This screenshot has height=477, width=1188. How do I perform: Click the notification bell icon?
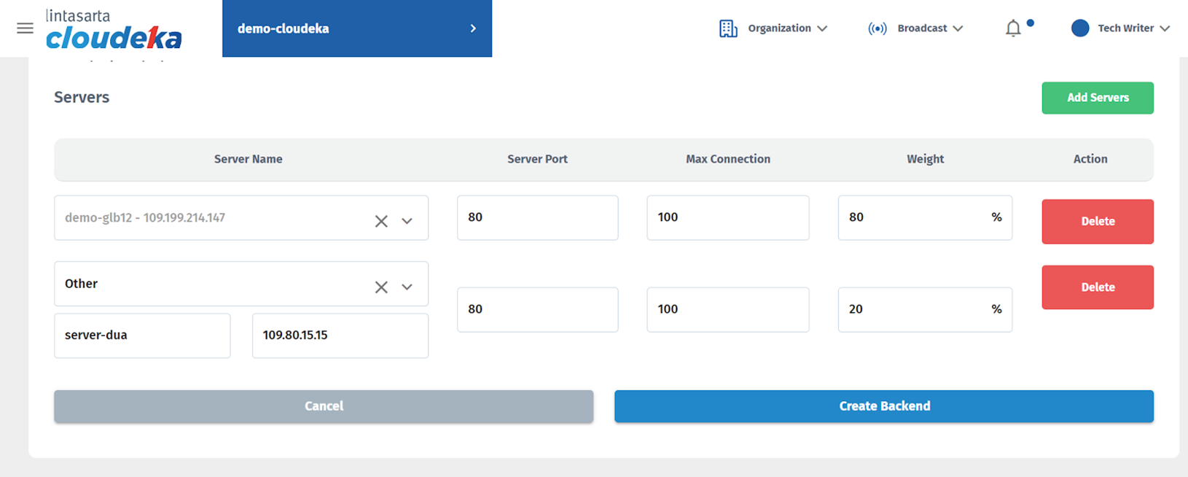pos(1013,28)
